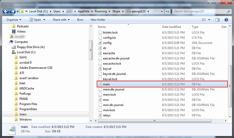Select the config XML document icon

click(100, 43)
